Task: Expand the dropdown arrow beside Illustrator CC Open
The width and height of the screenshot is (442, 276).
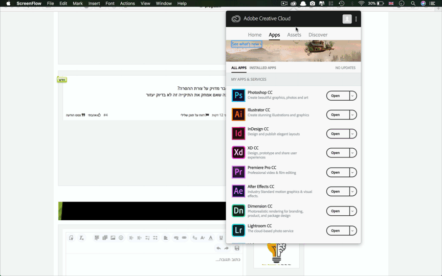Action: pyautogui.click(x=352, y=114)
